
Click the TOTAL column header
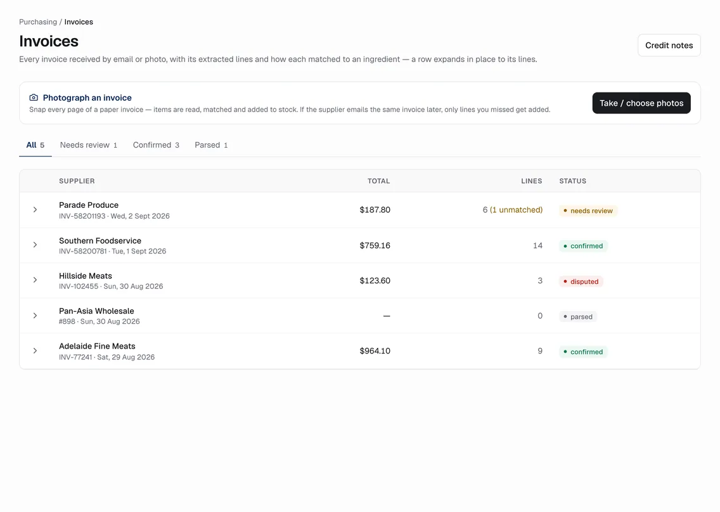(x=378, y=181)
